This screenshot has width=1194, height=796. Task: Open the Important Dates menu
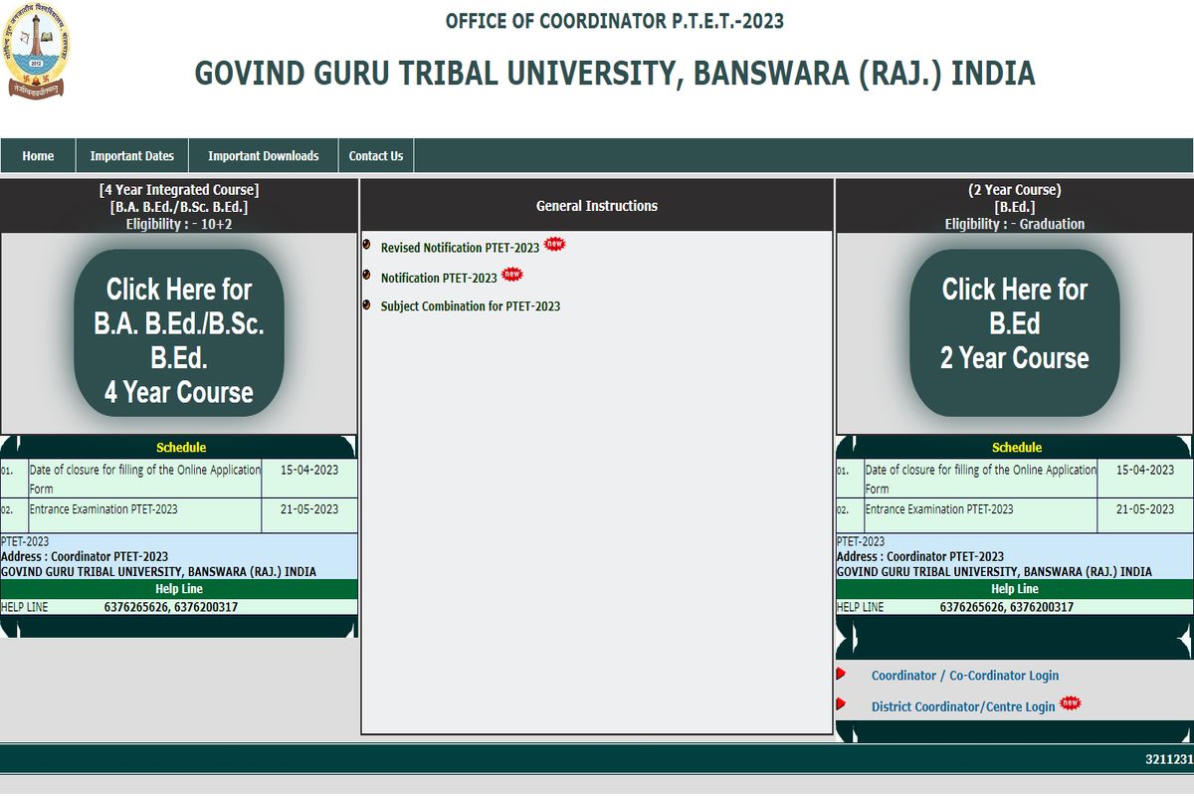[x=131, y=156]
